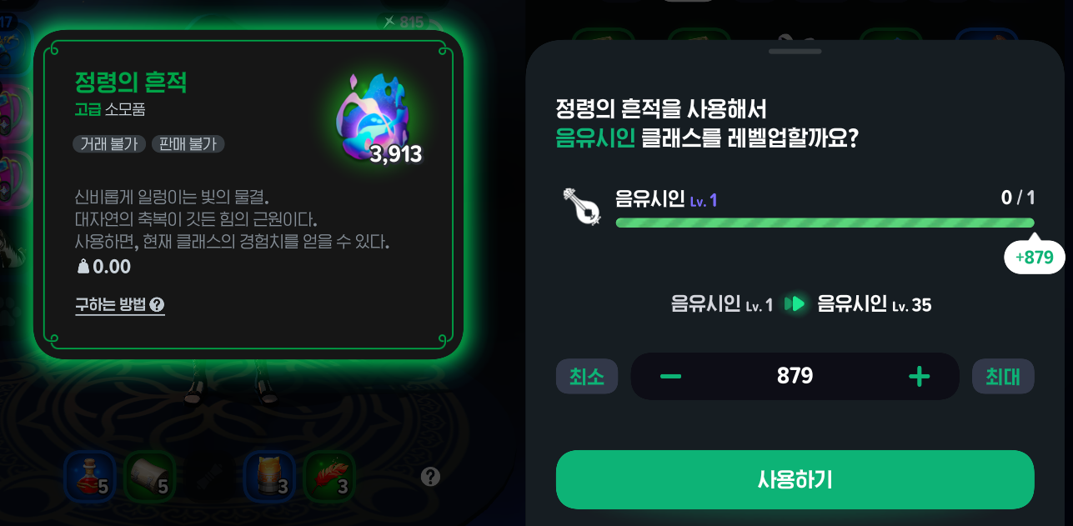Click the 거래 불가 tag
Image resolution: width=1073 pixels, height=526 pixels.
109,143
